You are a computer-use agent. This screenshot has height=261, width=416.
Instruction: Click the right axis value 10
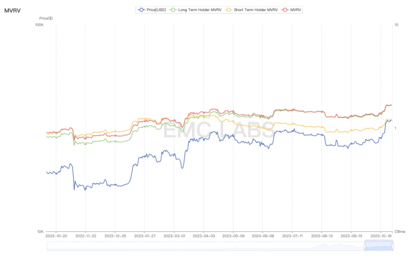coord(396,25)
